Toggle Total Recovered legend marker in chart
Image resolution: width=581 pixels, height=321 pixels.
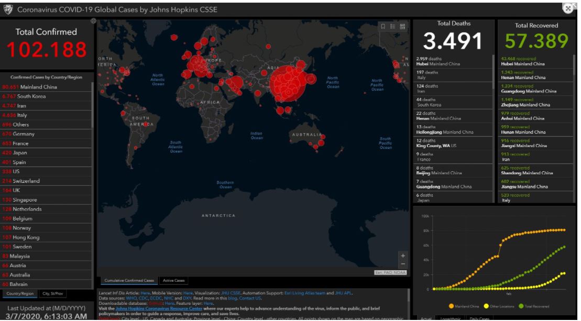(x=521, y=306)
